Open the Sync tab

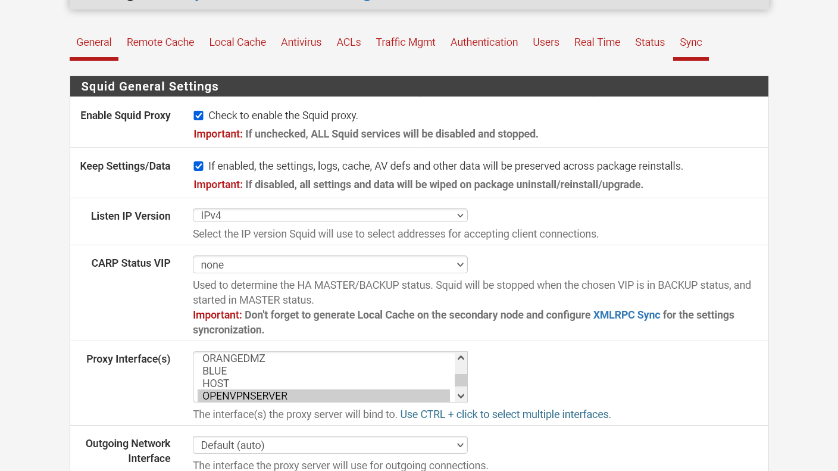[691, 42]
